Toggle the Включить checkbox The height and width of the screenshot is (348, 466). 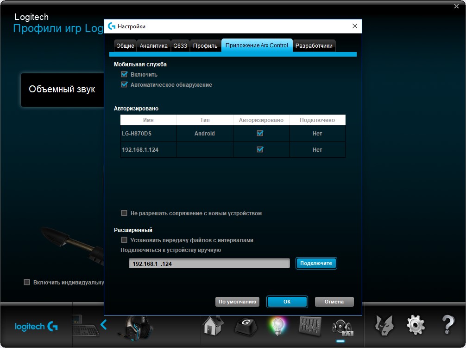tap(124, 74)
